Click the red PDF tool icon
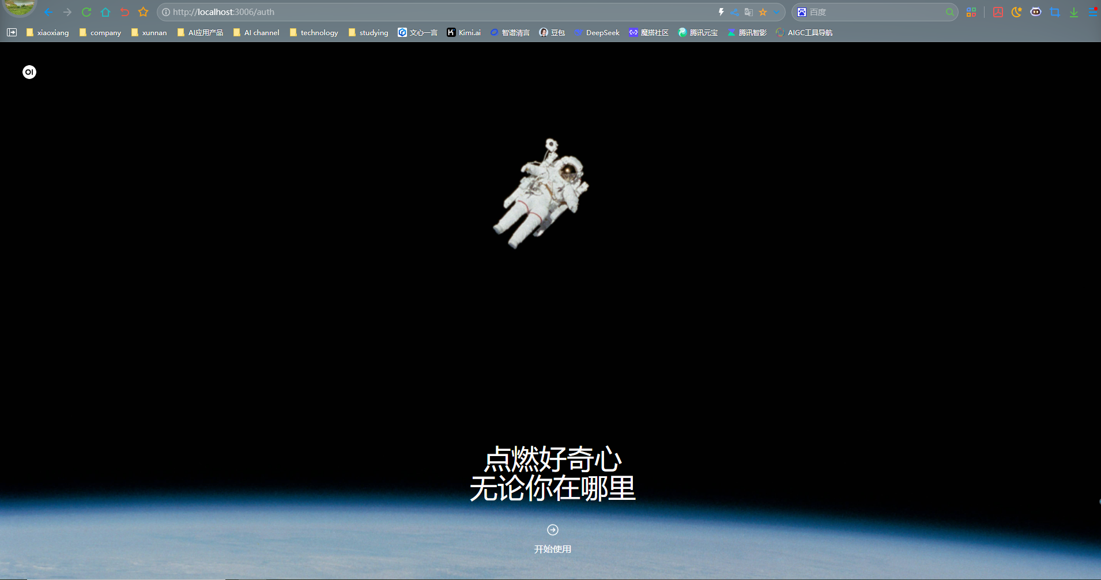 point(998,12)
